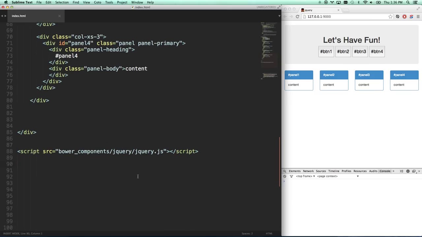The image size is (422, 237).
Task: Select the jquery browser tab
Action: point(320,10)
